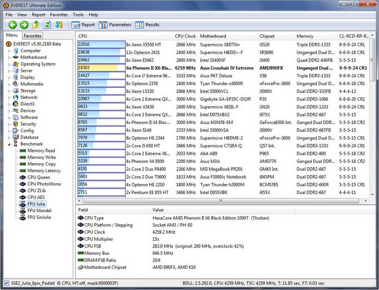Select CPU ZLib benchmark
Image resolution: width=379 pixels, height=290 pixels.
click(36, 191)
